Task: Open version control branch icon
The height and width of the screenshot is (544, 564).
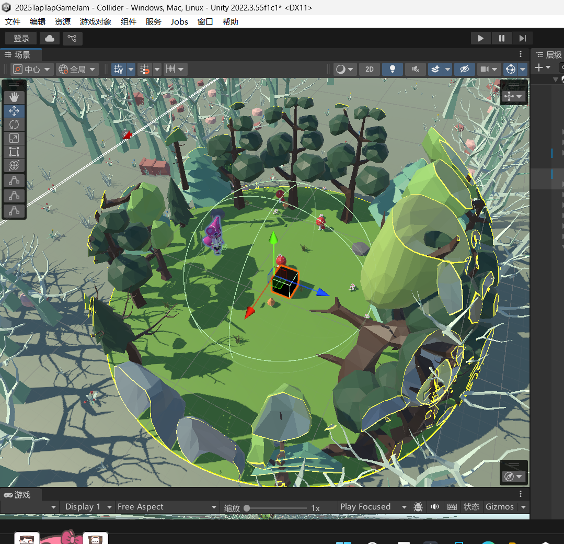Action: pyautogui.click(x=73, y=38)
